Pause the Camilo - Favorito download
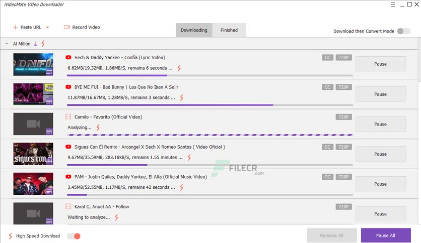 point(381,124)
